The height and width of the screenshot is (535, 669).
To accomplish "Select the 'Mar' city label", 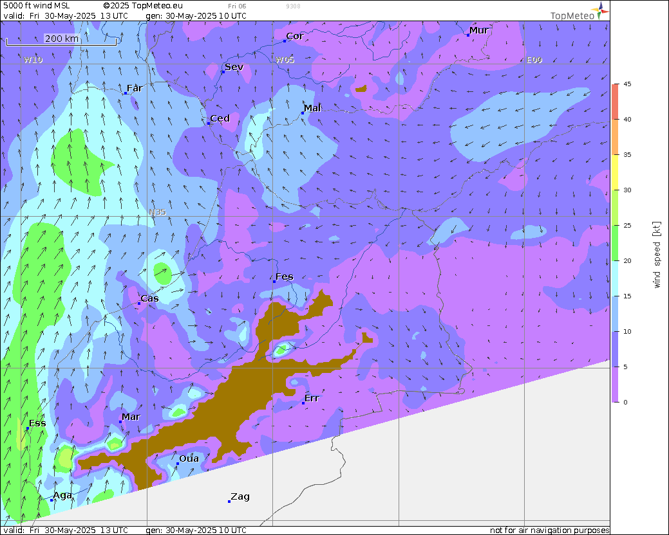I will click(131, 417).
